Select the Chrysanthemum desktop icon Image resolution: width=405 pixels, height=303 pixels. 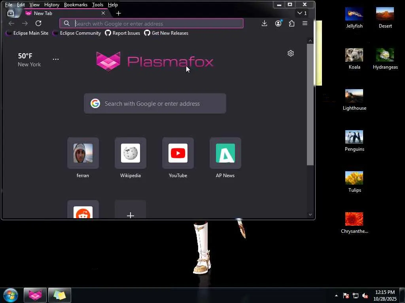tap(354, 223)
